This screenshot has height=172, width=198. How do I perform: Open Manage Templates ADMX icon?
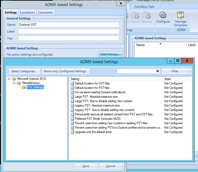181,15
